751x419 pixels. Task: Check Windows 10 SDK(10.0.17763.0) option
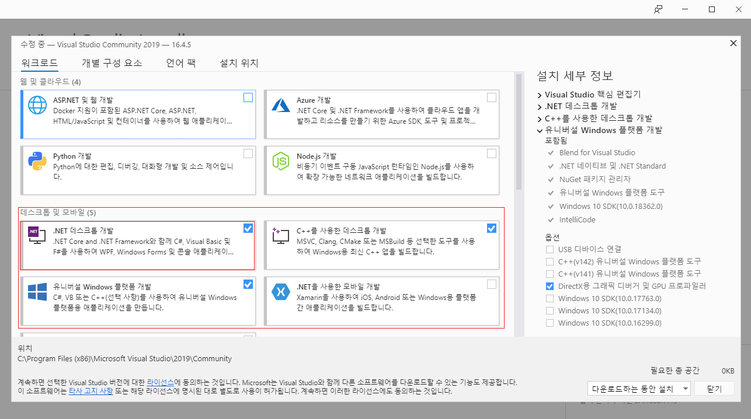(x=550, y=299)
